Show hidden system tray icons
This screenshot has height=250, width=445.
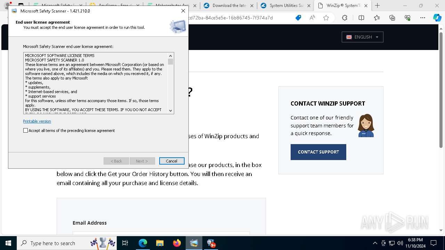click(375, 243)
